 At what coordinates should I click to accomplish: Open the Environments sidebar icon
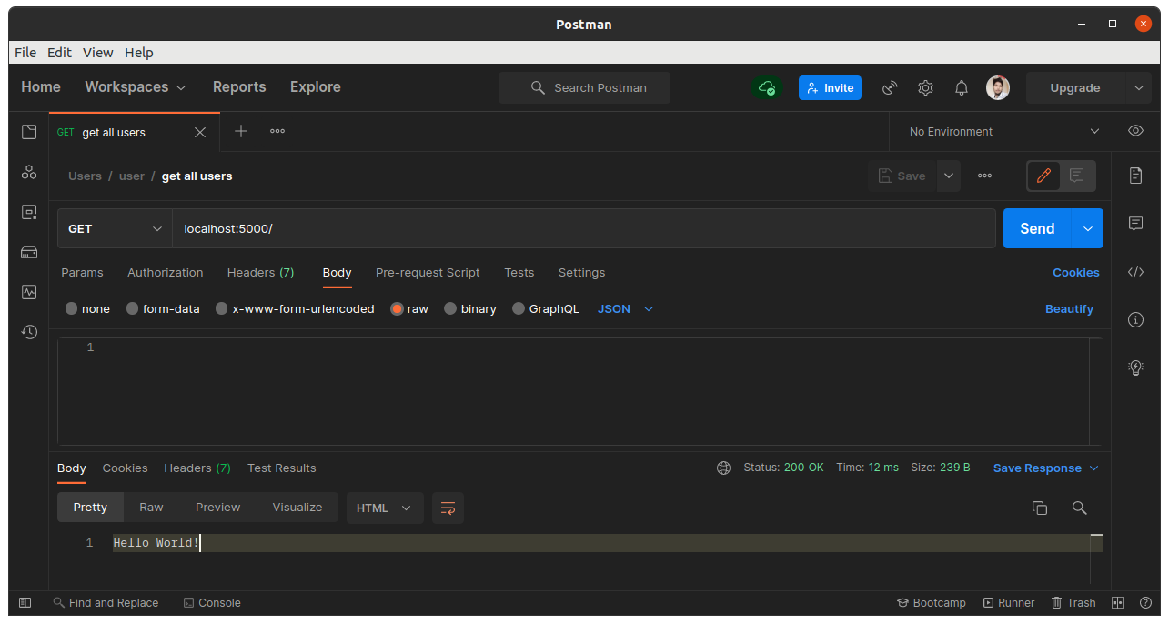pos(29,212)
